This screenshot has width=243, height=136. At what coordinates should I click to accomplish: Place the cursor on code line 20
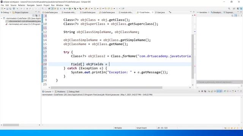[120, 64]
